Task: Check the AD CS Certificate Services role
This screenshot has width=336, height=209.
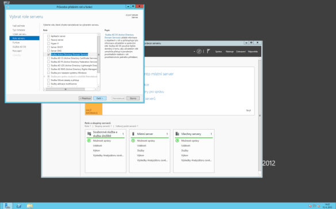Action: (49, 58)
